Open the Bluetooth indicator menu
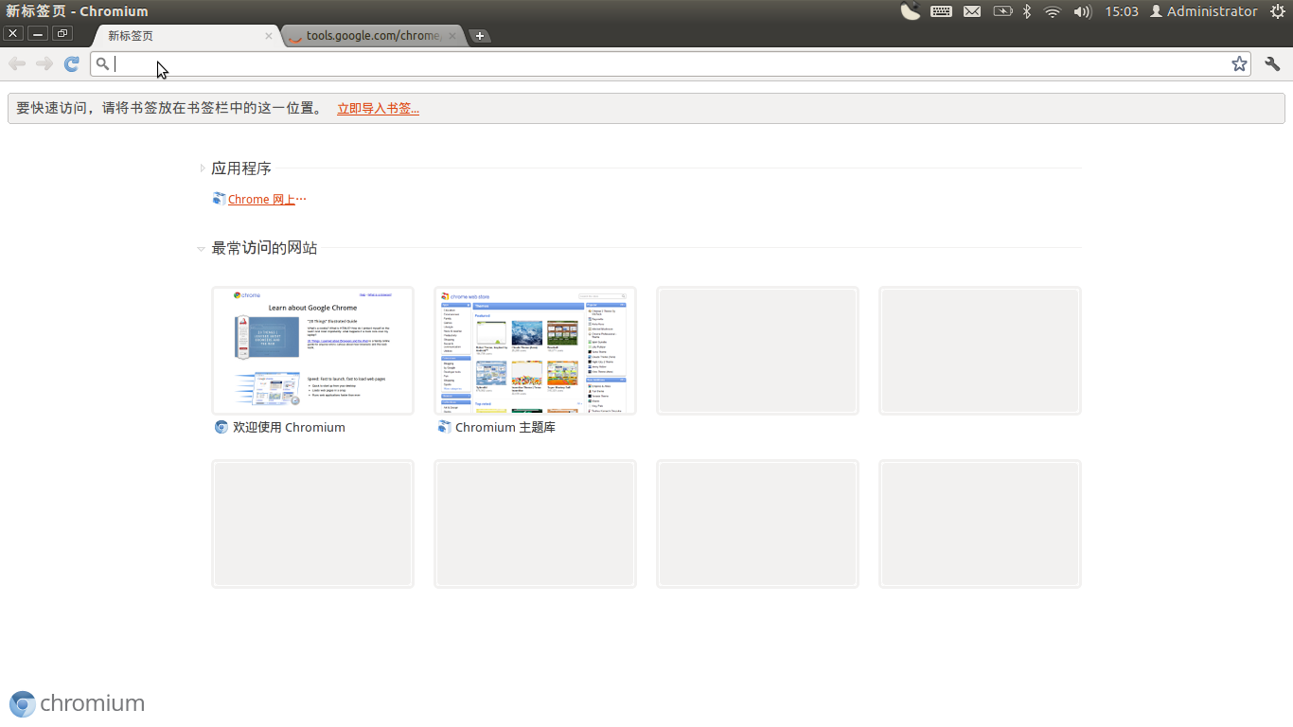1293x727 pixels. 1027,11
